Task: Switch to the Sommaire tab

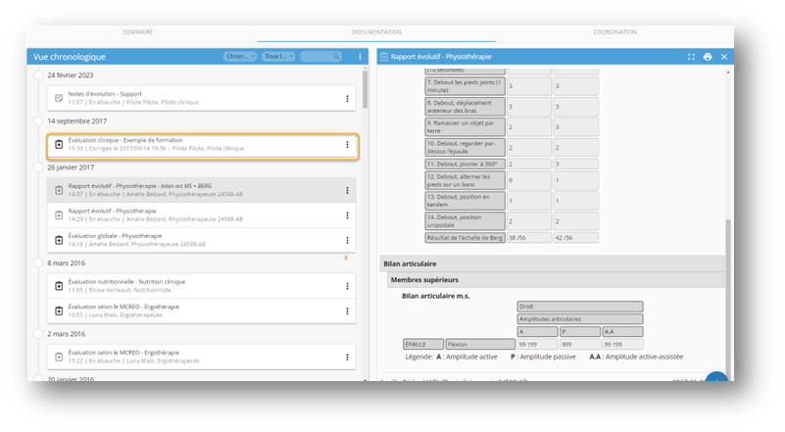Action: click(137, 32)
